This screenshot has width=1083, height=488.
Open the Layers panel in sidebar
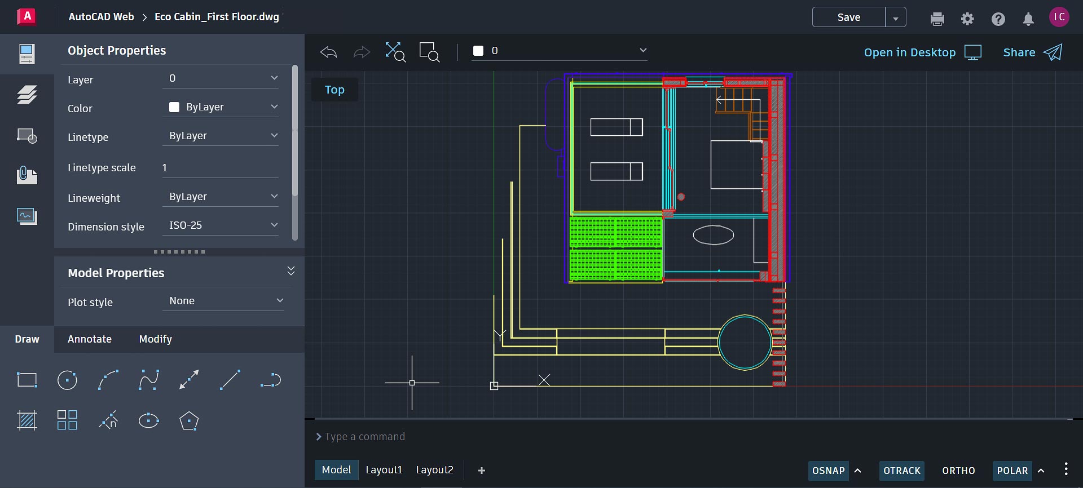27,95
